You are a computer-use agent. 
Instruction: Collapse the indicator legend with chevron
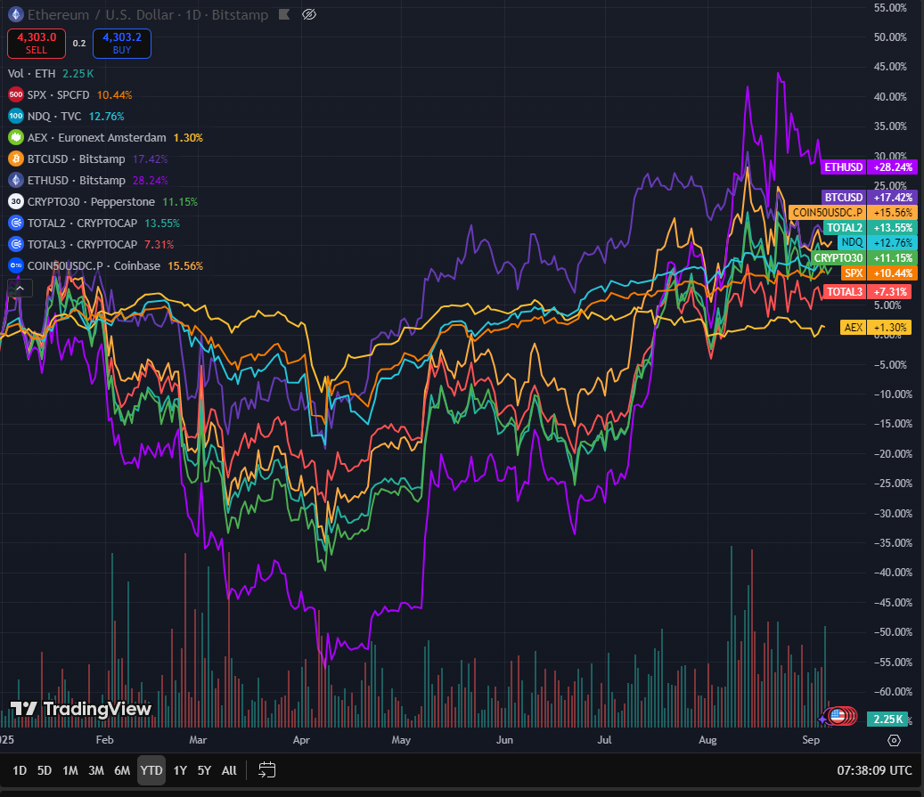point(20,288)
